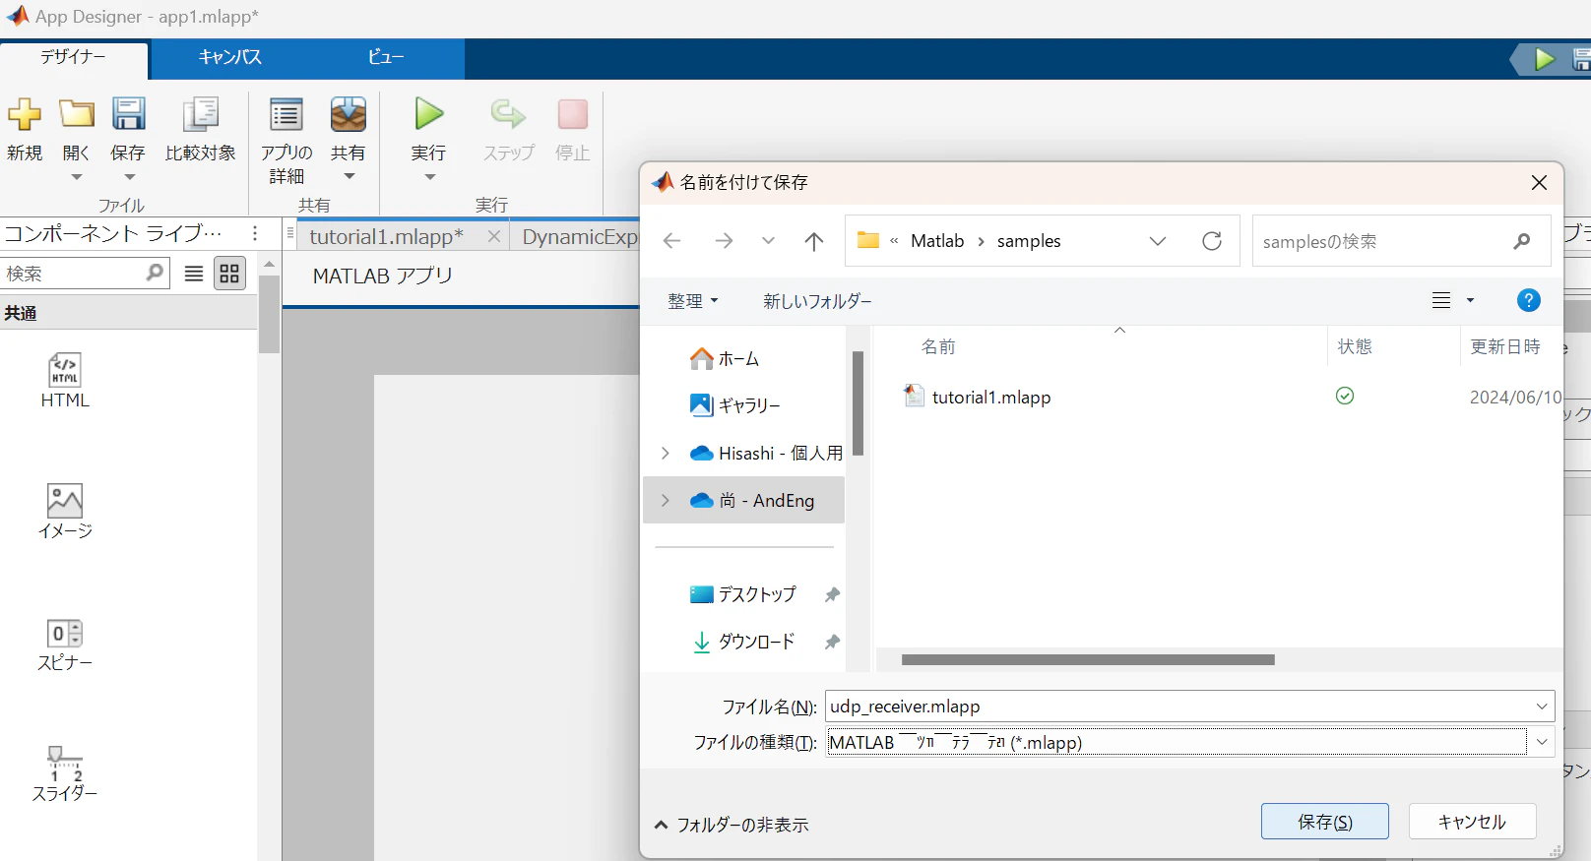1591x861 pixels.
Task: Go forward in the save dialog
Action: [x=724, y=241]
